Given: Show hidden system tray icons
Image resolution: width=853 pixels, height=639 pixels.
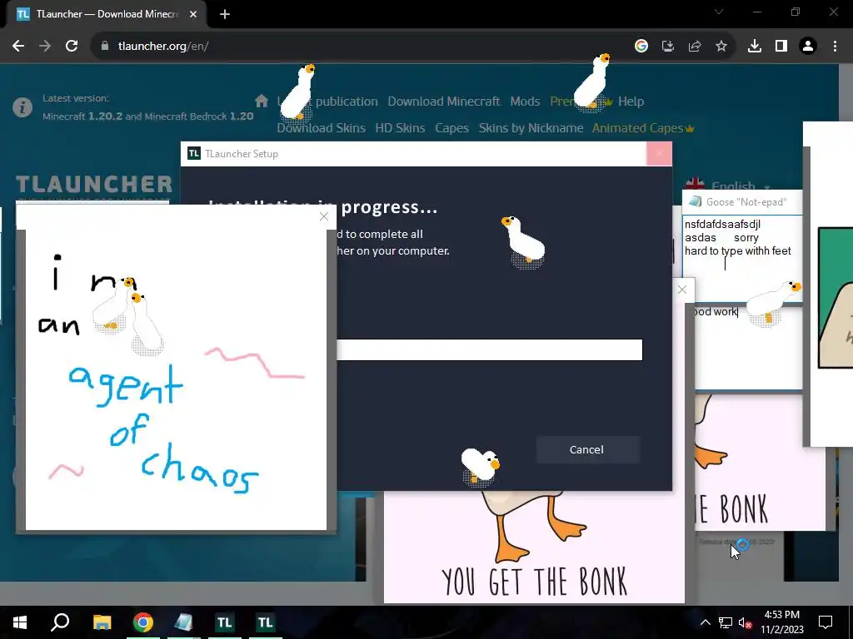Looking at the screenshot, I should point(705,622).
